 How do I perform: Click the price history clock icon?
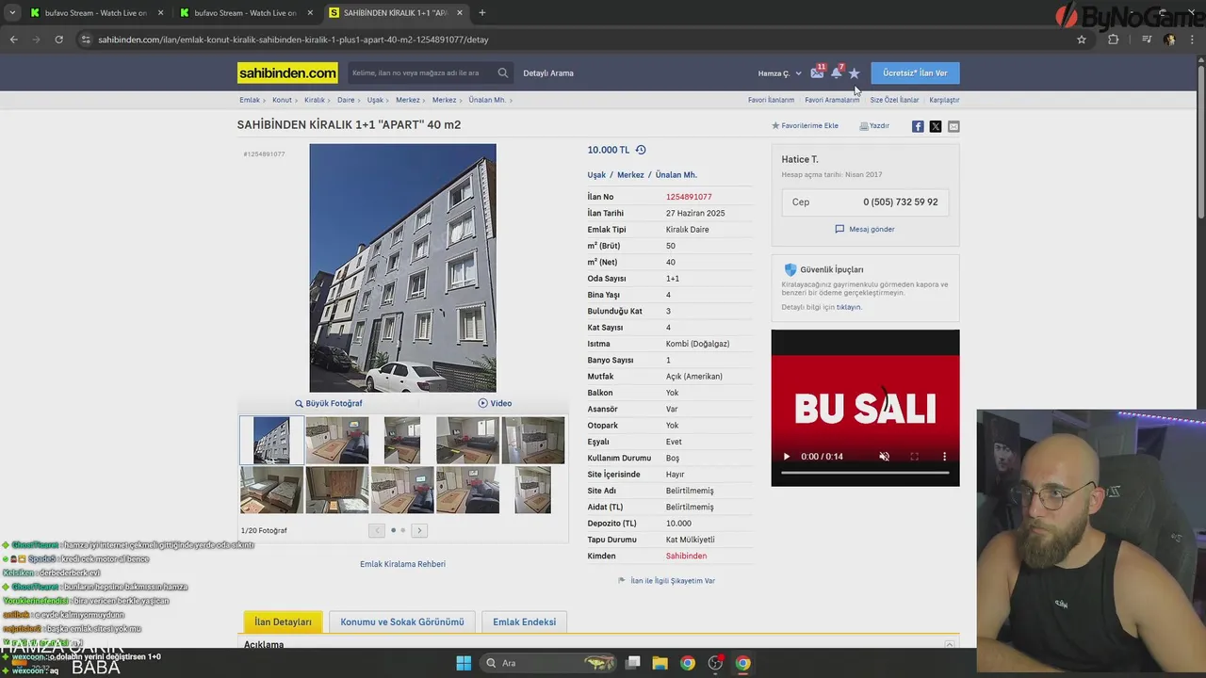click(641, 150)
